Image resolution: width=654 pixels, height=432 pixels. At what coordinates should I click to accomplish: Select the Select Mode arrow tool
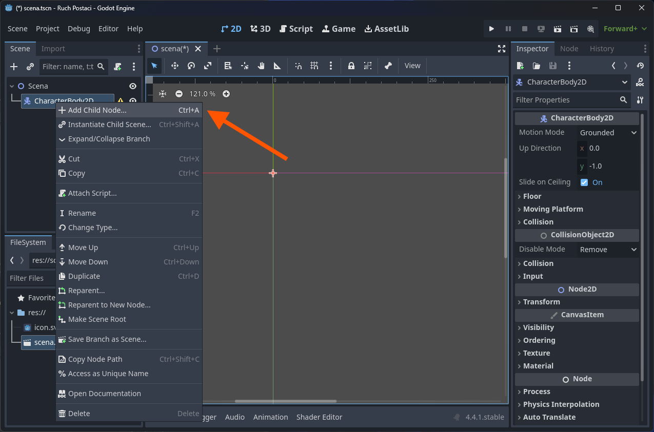[154, 66]
